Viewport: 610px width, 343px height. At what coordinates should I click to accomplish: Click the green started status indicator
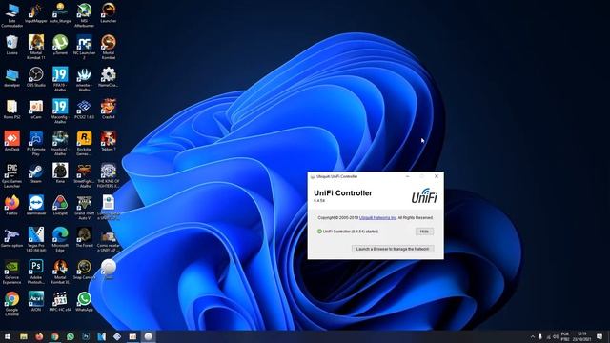pos(319,232)
